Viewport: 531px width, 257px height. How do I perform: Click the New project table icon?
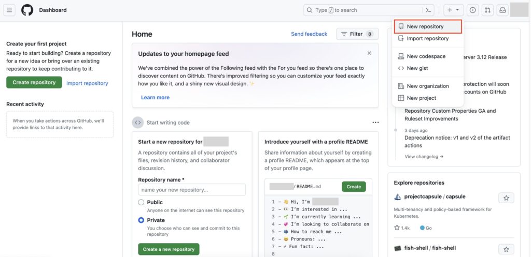tap(401, 98)
